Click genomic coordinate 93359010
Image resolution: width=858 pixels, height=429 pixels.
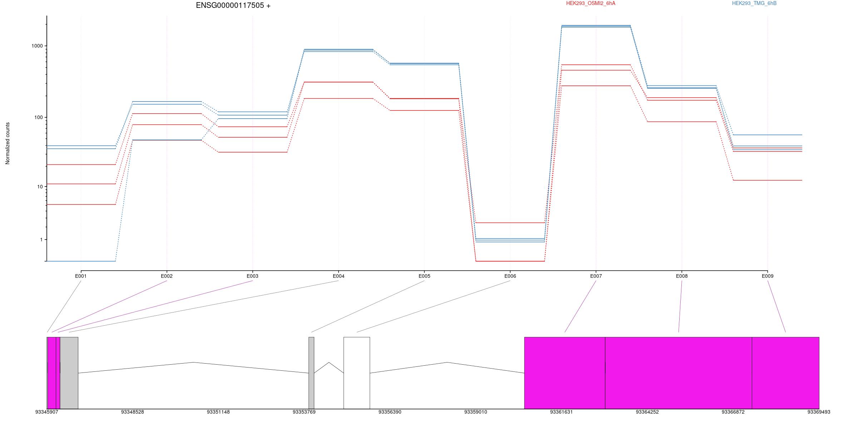[476, 412]
